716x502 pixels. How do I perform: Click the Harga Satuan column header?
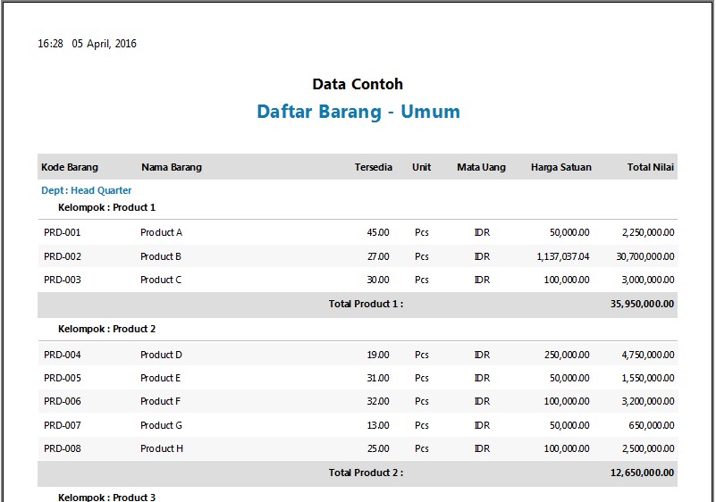(x=560, y=167)
